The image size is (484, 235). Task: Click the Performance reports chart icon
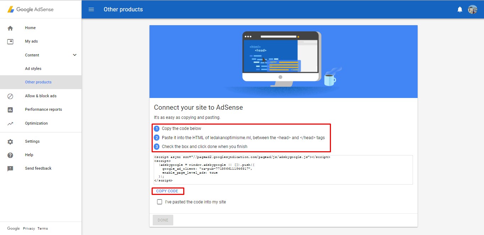tap(10, 110)
